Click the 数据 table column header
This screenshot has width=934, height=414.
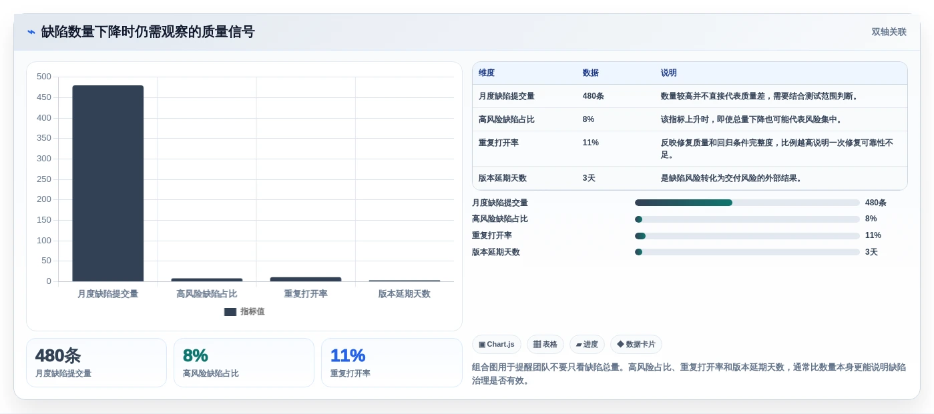[x=591, y=73]
